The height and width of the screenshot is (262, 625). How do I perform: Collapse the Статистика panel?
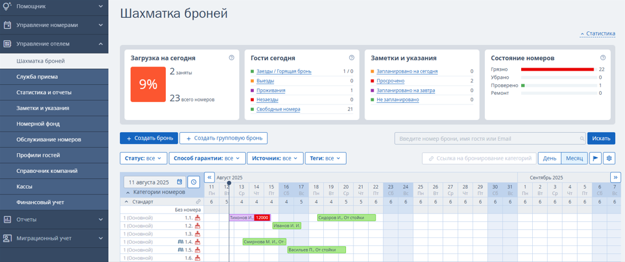tap(597, 34)
